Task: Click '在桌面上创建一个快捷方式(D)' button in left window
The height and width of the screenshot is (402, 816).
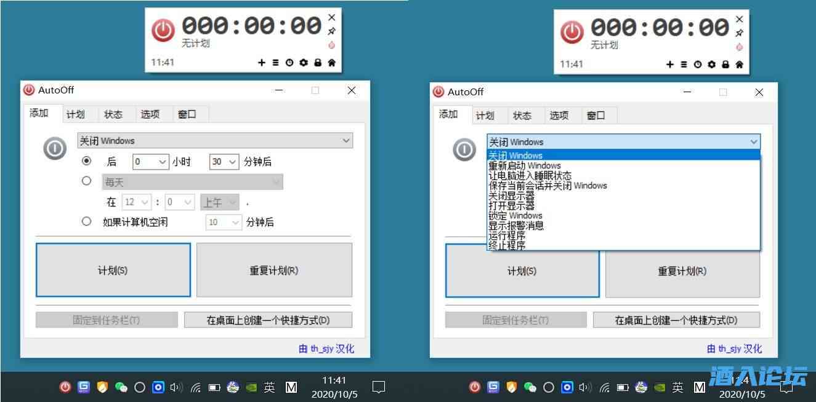Action: tap(268, 320)
